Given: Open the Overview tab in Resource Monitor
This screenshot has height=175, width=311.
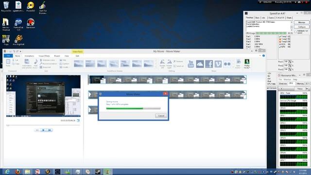Looking at the screenshot, I should coord(283,84).
